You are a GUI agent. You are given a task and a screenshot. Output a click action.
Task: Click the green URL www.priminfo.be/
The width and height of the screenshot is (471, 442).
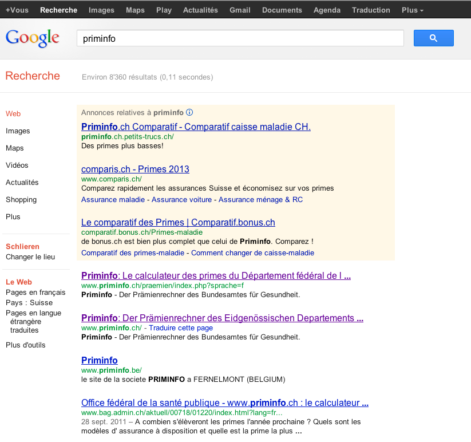(x=112, y=370)
